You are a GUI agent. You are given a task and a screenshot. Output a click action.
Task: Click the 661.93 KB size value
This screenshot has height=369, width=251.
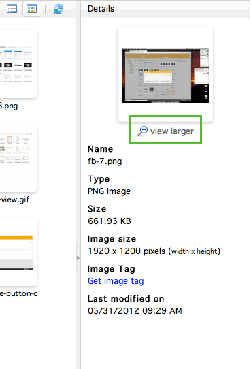pos(110,221)
